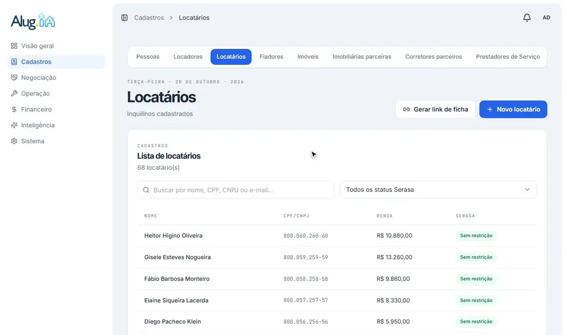Click the Sistema gear icon

(x=14, y=141)
